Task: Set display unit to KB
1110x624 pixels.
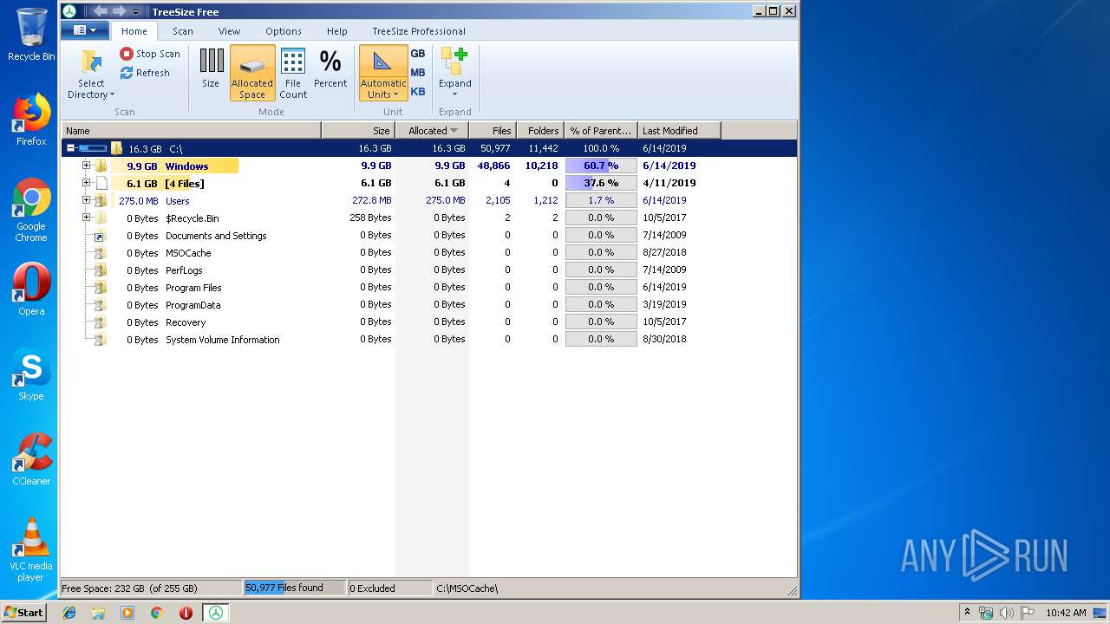Action: tap(418, 92)
